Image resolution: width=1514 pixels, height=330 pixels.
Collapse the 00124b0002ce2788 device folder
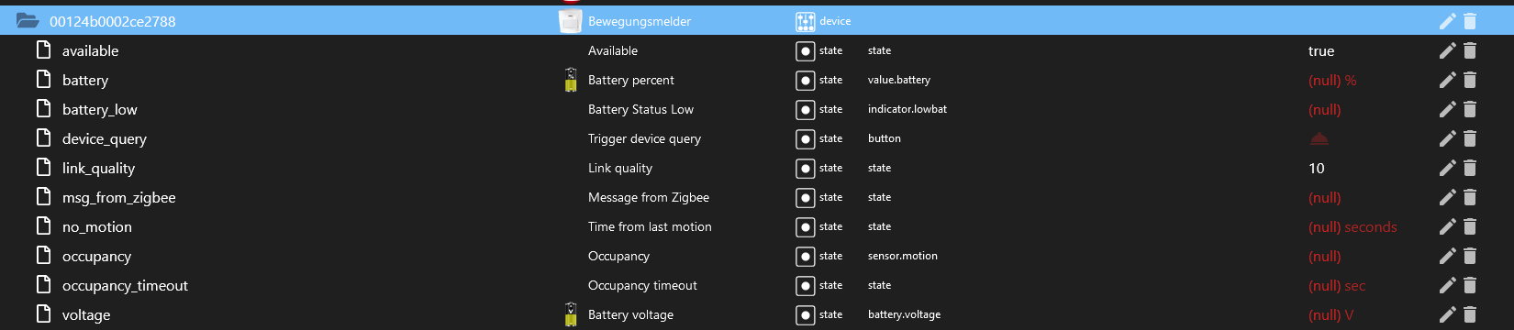pyautogui.click(x=28, y=21)
